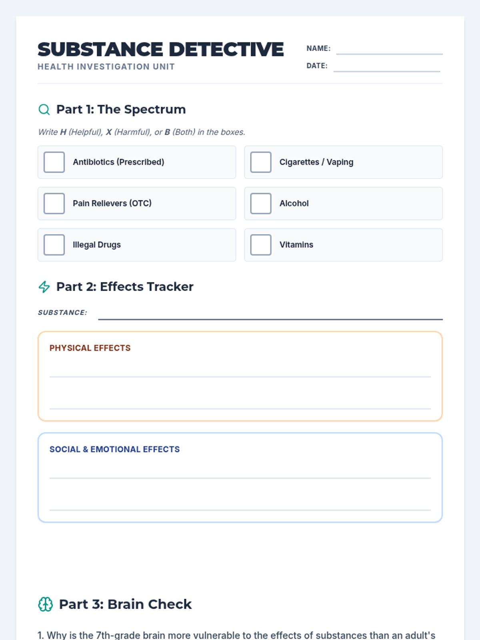Viewport: 480px width, 640px height.
Task: Click the Part 3: Brain Check heading
Action: point(125,604)
